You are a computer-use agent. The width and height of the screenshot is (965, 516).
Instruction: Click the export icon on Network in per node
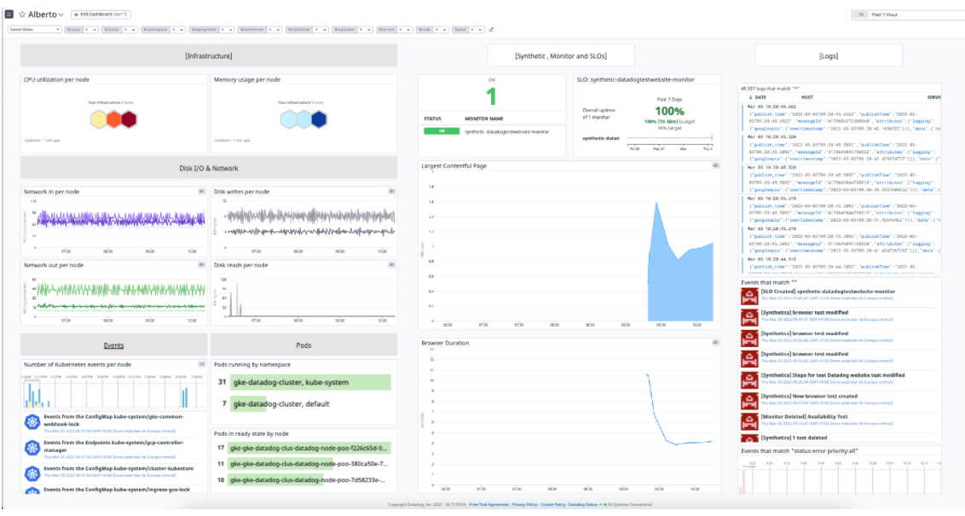(199, 189)
